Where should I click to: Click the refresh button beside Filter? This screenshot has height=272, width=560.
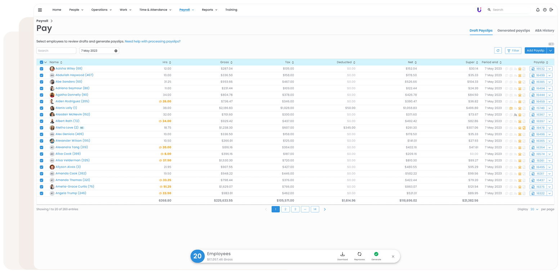(x=498, y=50)
